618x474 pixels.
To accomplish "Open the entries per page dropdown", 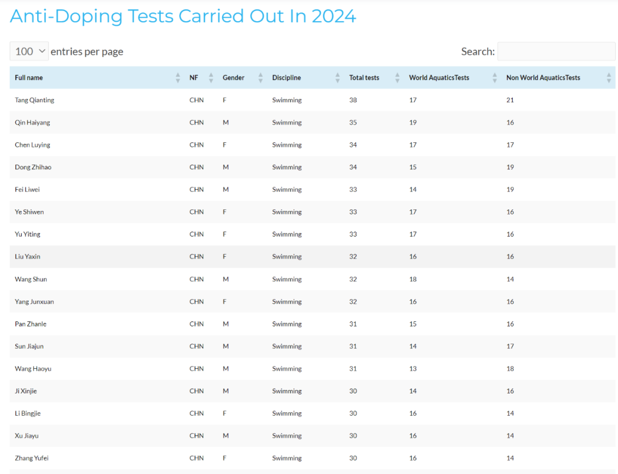I will coord(29,51).
